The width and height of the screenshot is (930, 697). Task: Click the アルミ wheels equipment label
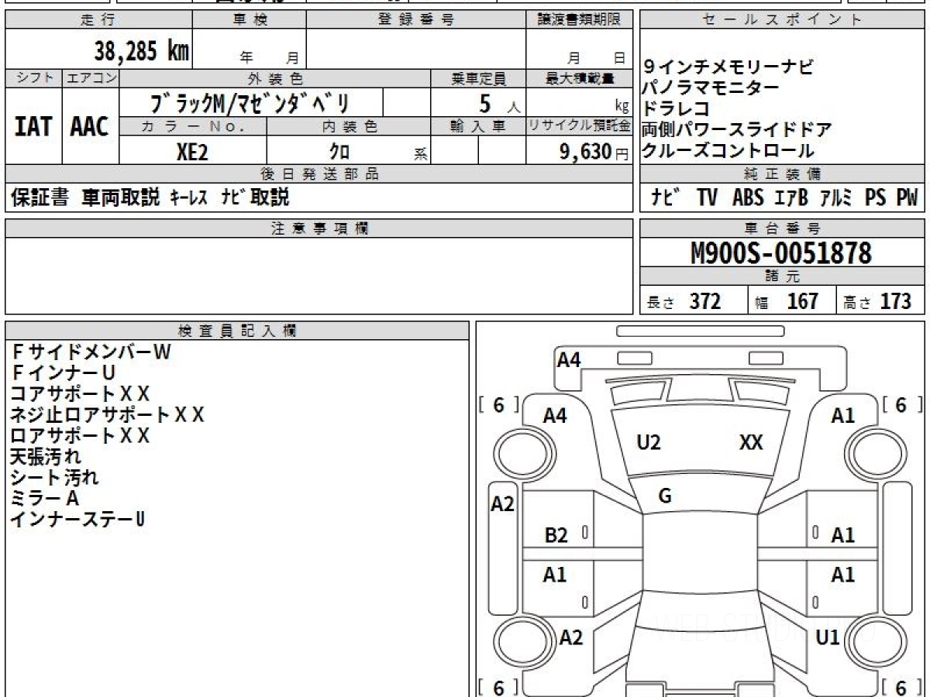pos(837,198)
